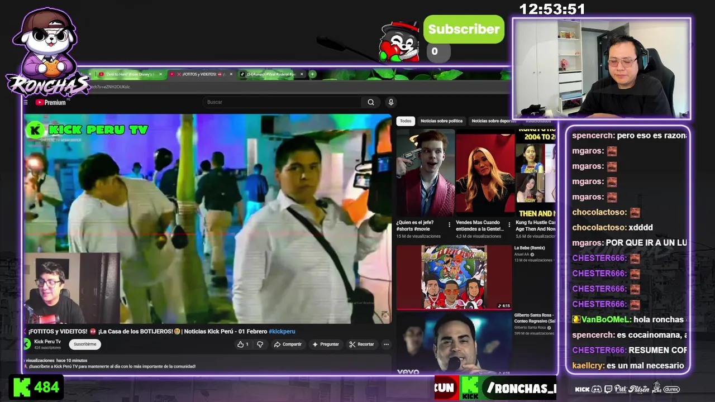The width and height of the screenshot is (715, 402).
Task: Click the '15 M de visualizaciones' text
Action: point(418,236)
